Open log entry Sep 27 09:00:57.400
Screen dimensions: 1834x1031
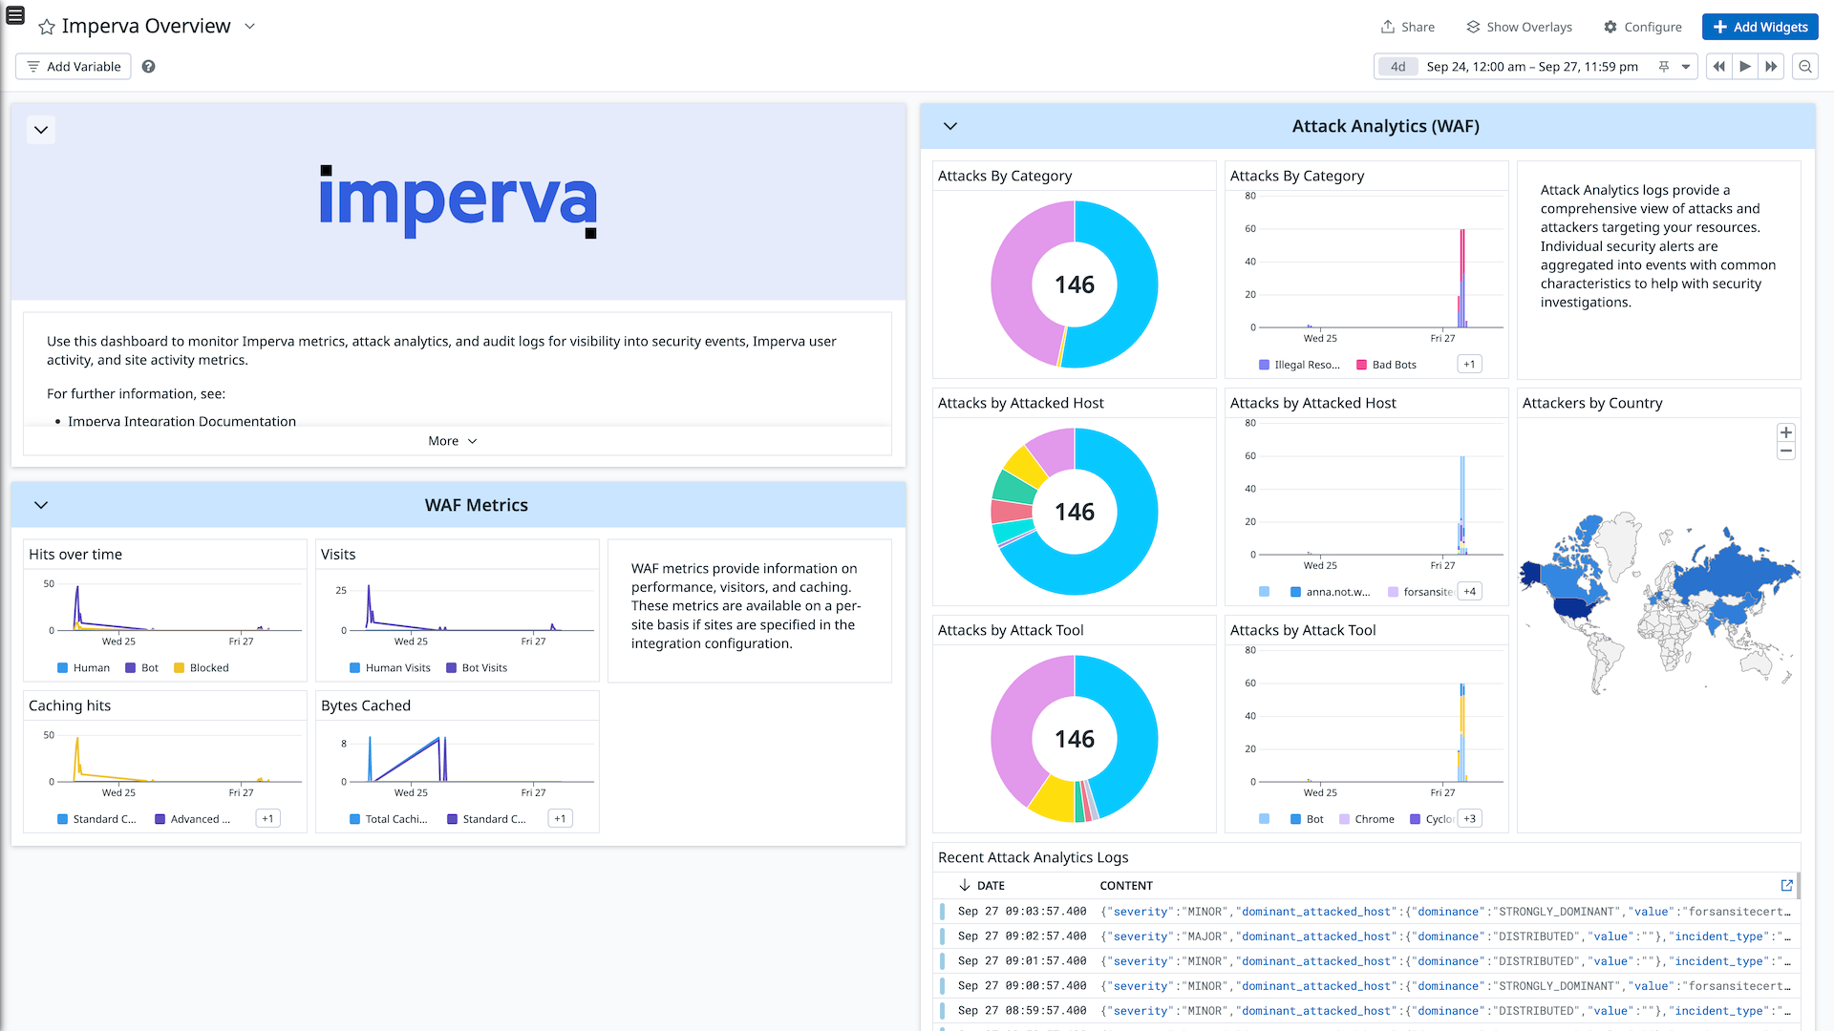1366,986
